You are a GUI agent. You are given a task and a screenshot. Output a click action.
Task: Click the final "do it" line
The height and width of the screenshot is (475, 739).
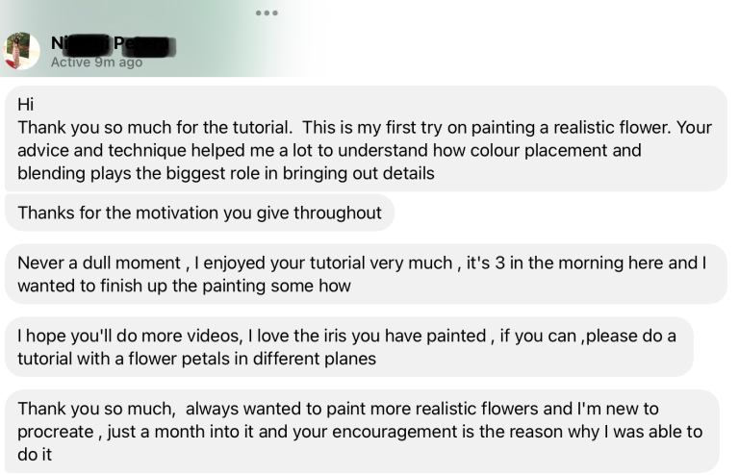pos(35,455)
